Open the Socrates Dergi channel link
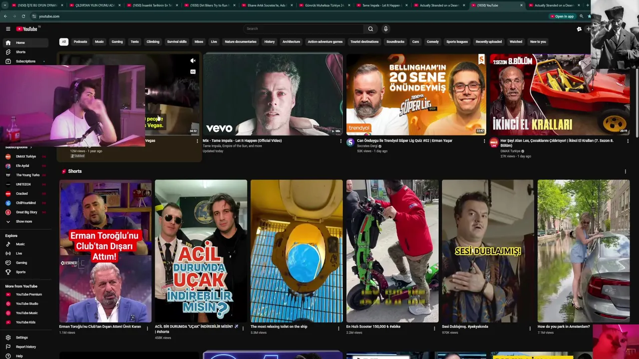 pos(368,146)
